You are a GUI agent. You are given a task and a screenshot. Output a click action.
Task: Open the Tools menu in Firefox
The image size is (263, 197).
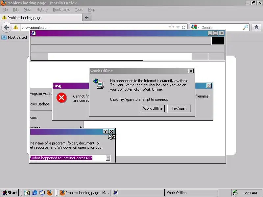coord(79,10)
